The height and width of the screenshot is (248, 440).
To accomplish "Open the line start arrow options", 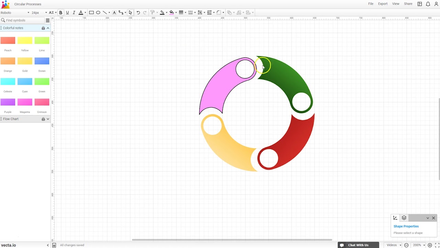I will point(200,13).
